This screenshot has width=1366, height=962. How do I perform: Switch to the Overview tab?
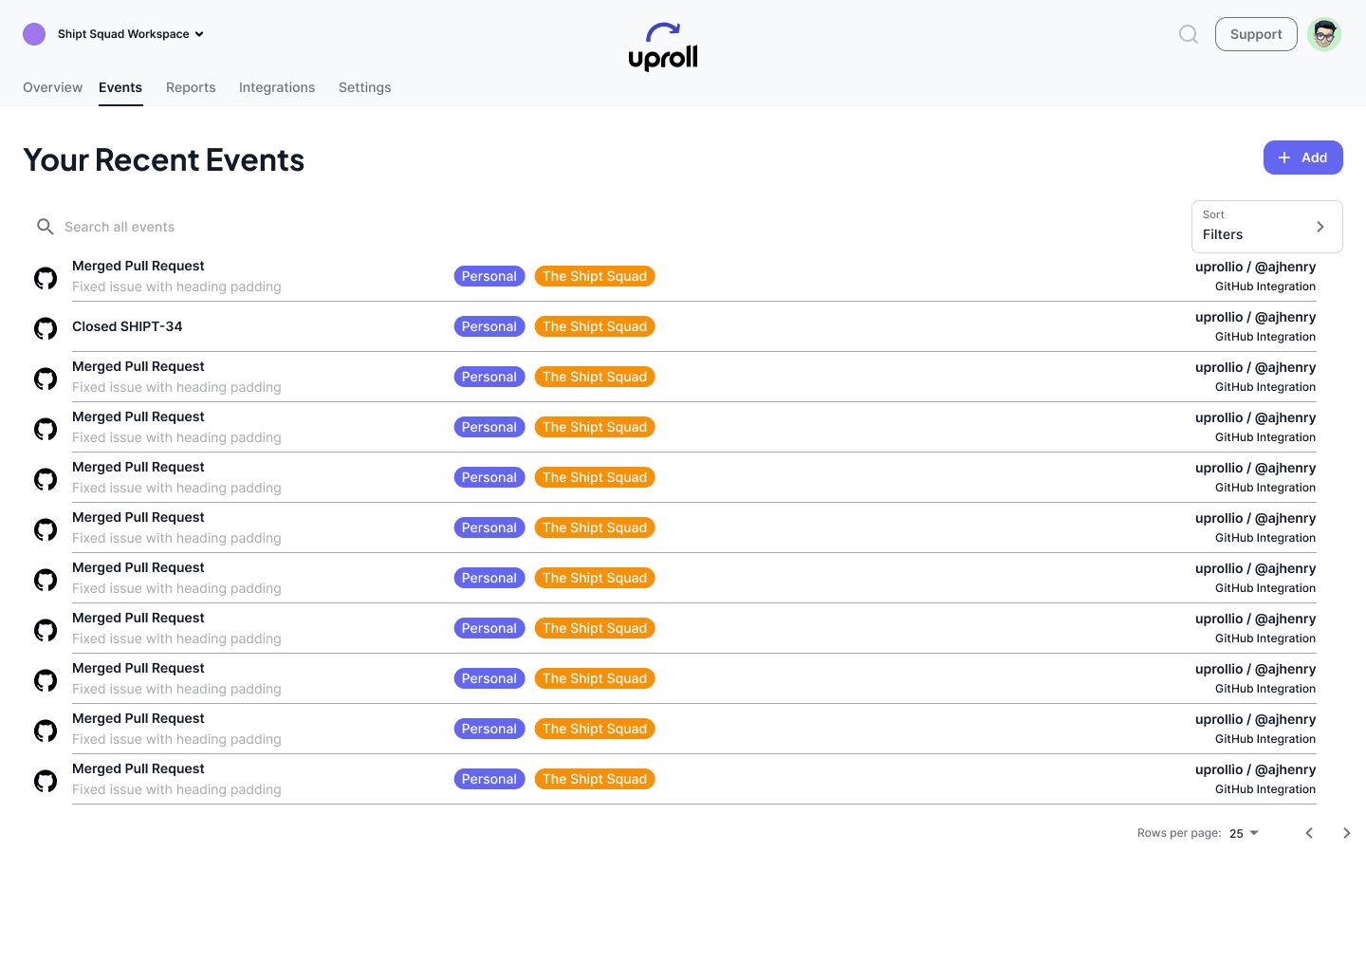[52, 87]
